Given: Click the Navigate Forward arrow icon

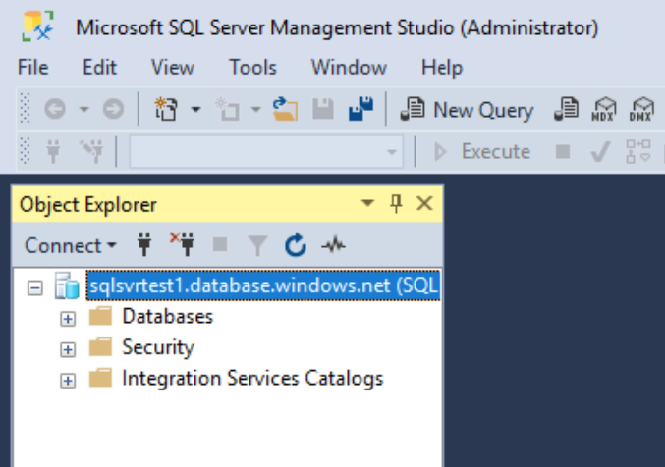Looking at the screenshot, I should tap(113, 109).
